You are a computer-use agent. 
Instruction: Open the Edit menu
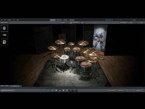5,20
